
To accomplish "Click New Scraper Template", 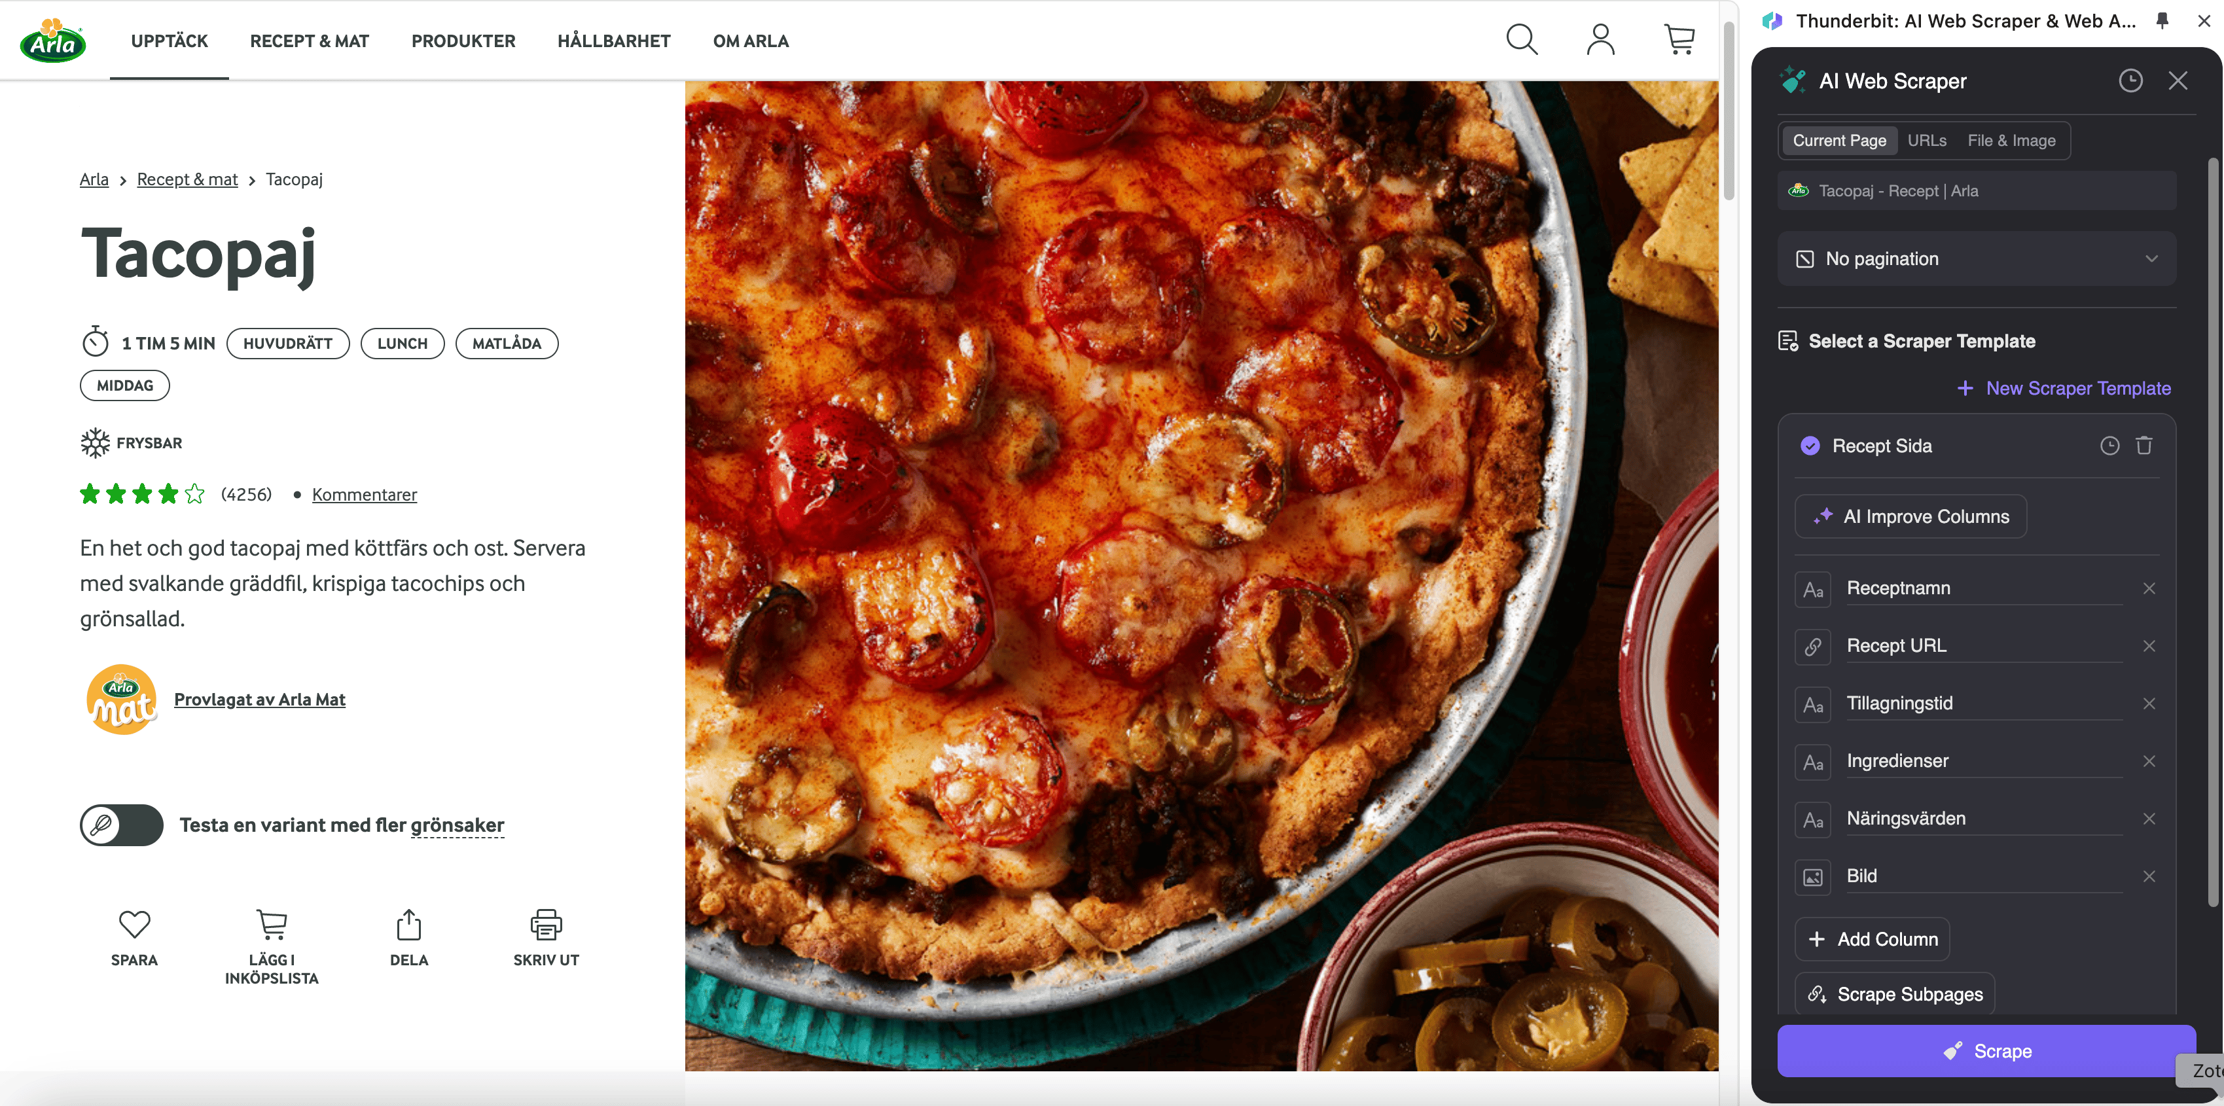I will (2064, 389).
